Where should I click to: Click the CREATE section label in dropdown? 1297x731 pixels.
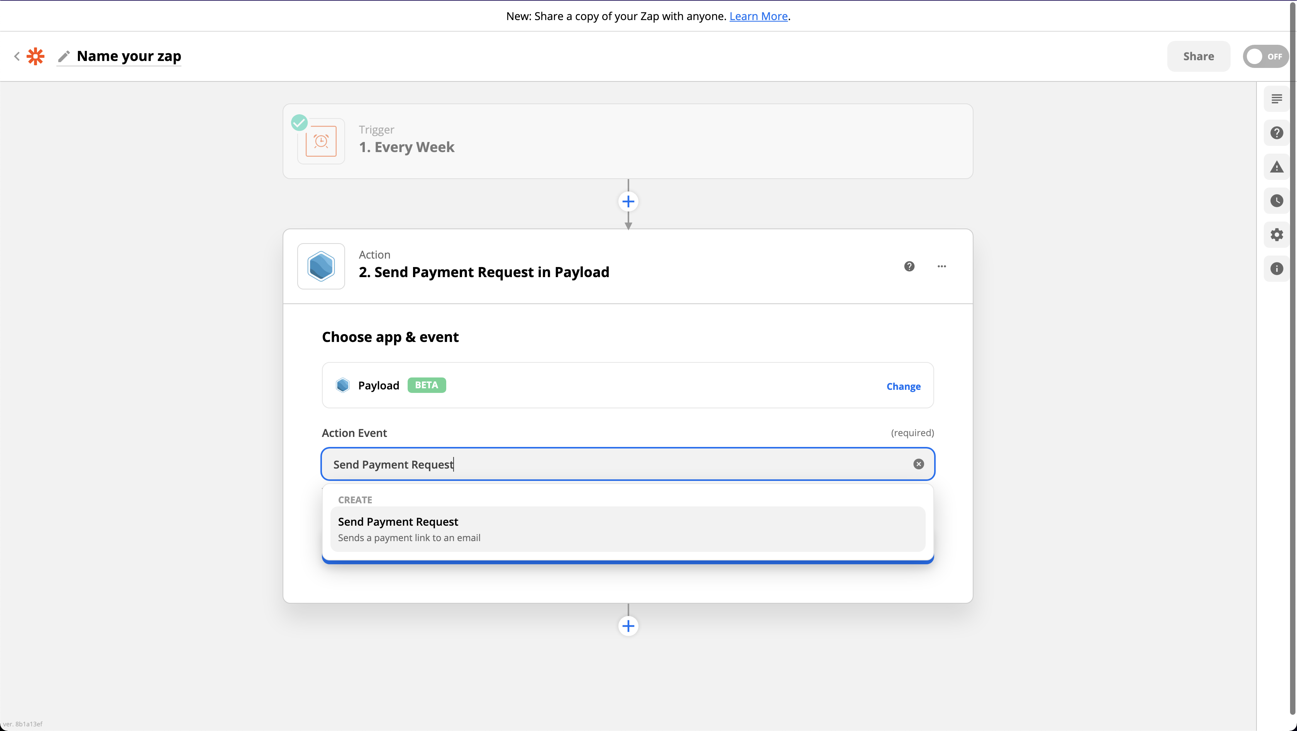click(x=355, y=500)
